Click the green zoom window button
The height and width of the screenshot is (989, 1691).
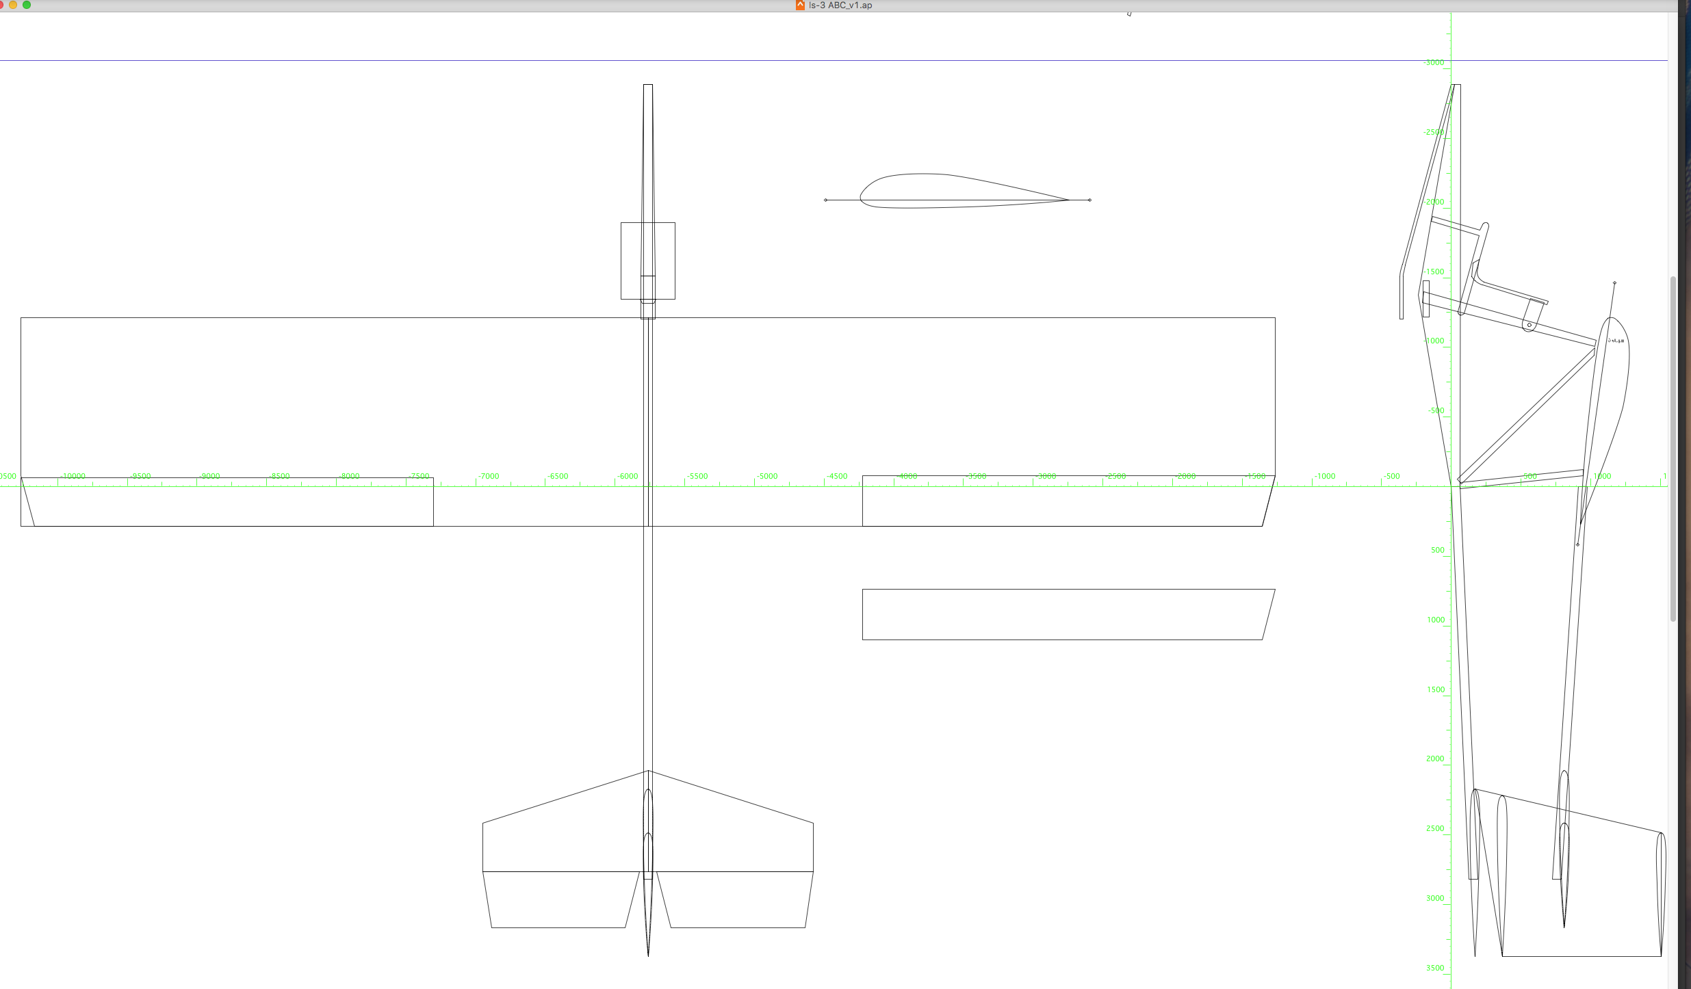pos(27,5)
